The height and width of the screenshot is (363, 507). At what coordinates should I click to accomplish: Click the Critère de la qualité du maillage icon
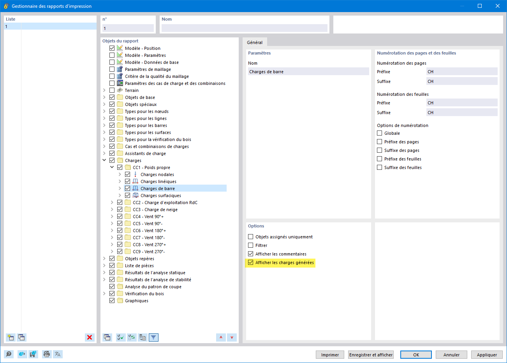120,76
